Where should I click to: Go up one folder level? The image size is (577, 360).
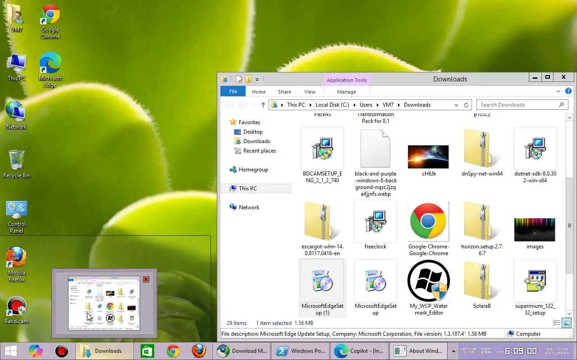click(x=263, y=105)
